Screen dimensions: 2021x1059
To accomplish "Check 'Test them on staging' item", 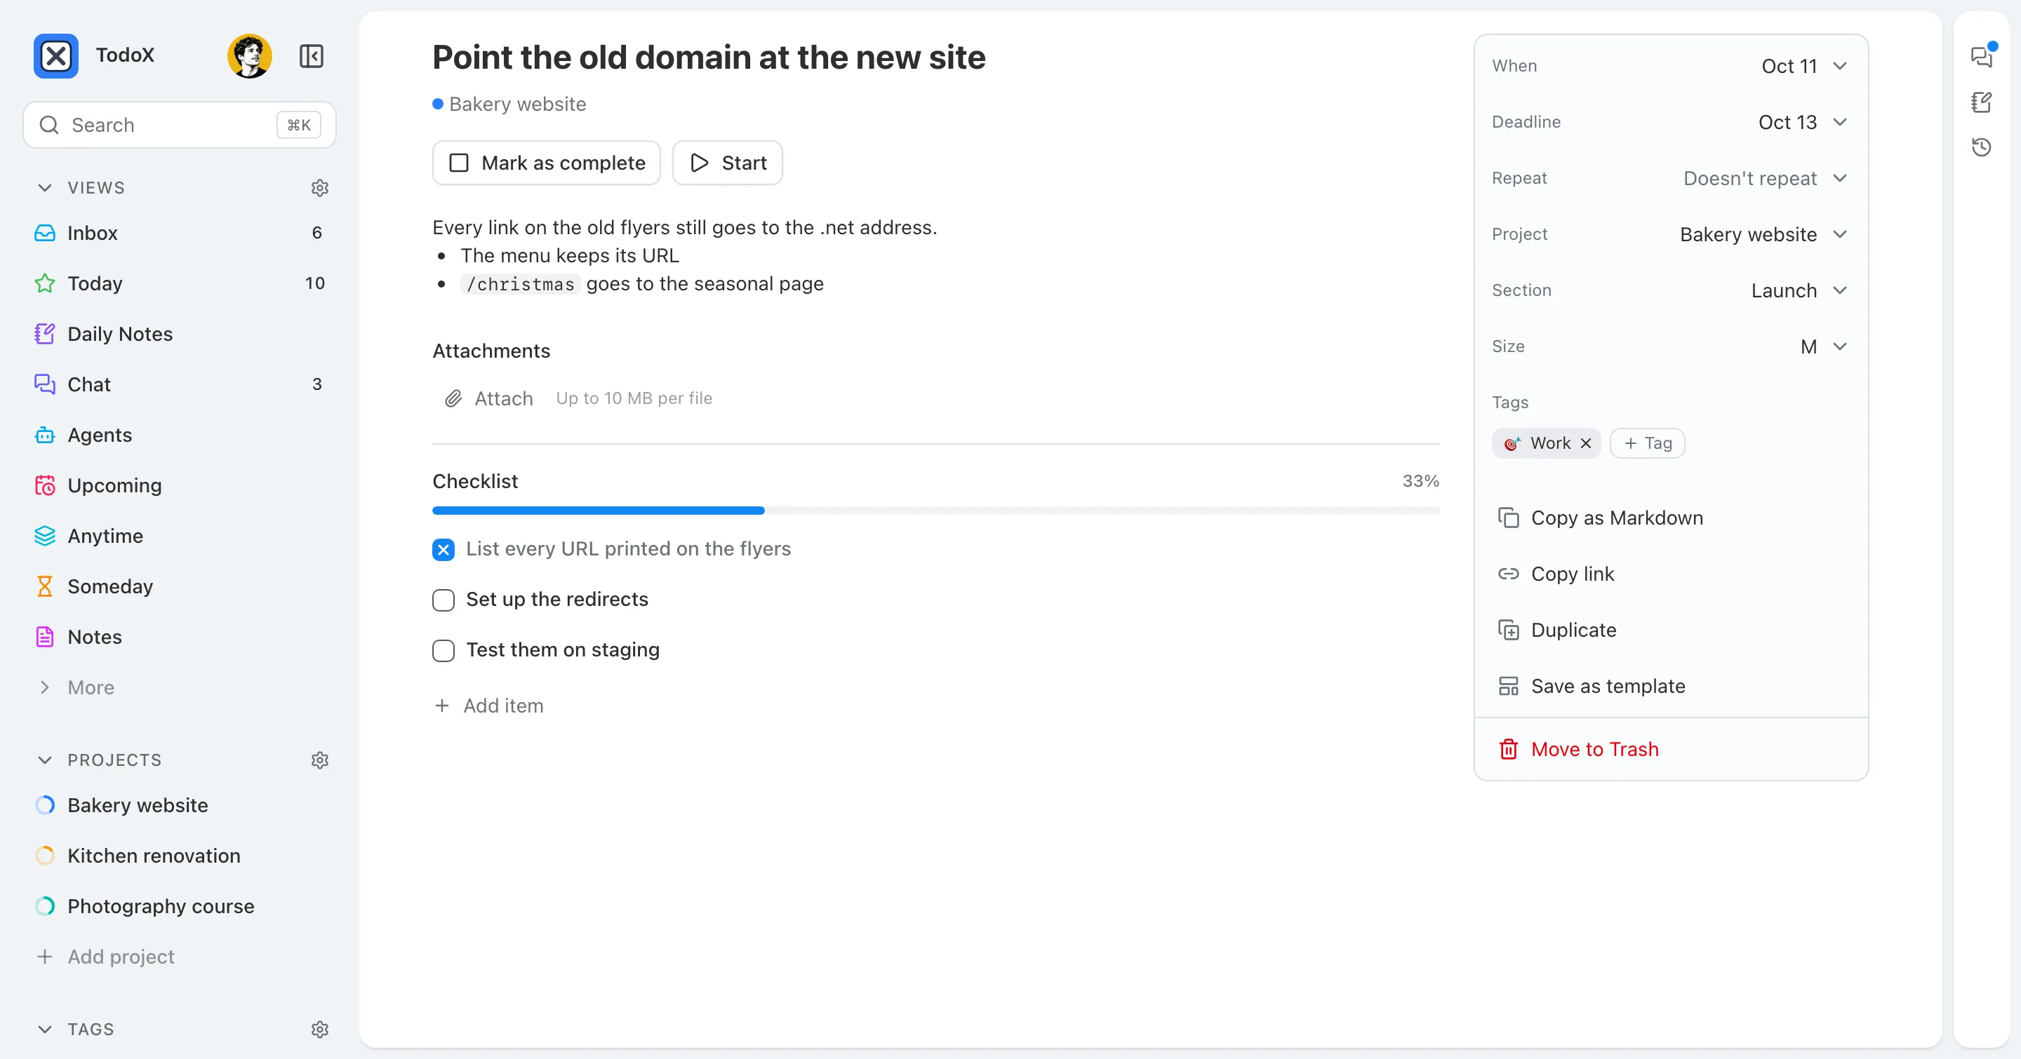I will click(443, 651).
